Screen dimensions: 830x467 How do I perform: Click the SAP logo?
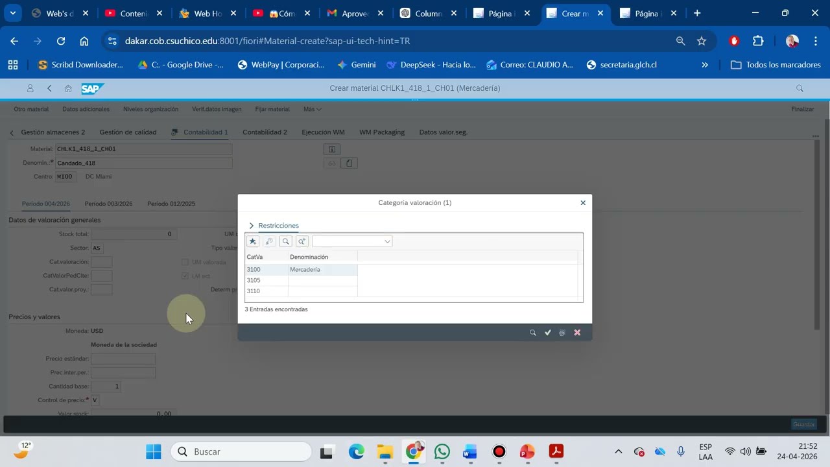92,88
